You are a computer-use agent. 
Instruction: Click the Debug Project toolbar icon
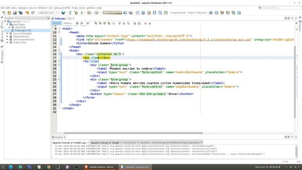[89, 13]
